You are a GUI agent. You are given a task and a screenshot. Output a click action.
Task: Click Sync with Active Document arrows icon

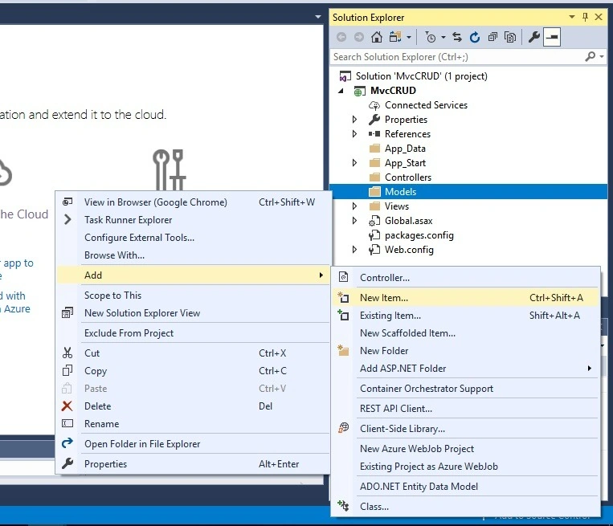(456, 38)
